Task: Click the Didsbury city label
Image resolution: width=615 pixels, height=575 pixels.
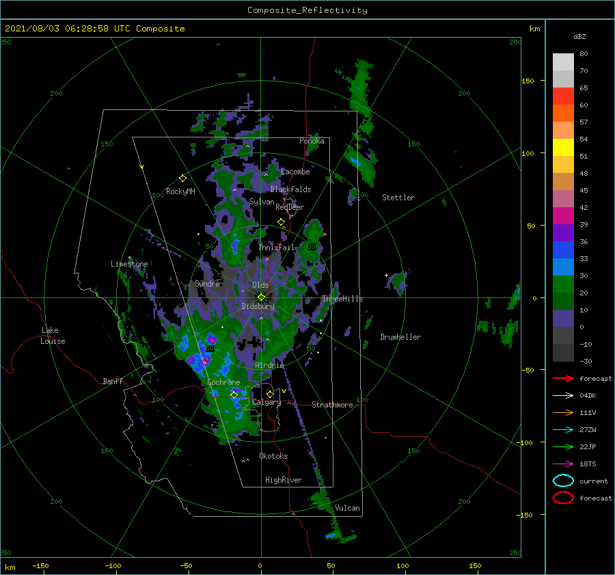Action: coord(258,306)
